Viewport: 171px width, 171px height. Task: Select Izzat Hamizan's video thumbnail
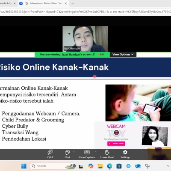coord(85,39)
